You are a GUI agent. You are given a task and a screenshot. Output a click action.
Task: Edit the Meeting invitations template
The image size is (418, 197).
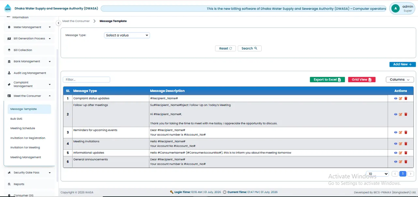point(401,144)
